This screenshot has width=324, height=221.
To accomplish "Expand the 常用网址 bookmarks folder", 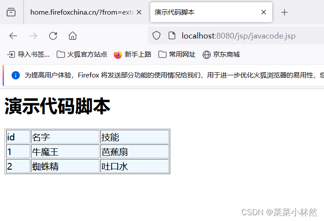I will click(x=177, y=54).
